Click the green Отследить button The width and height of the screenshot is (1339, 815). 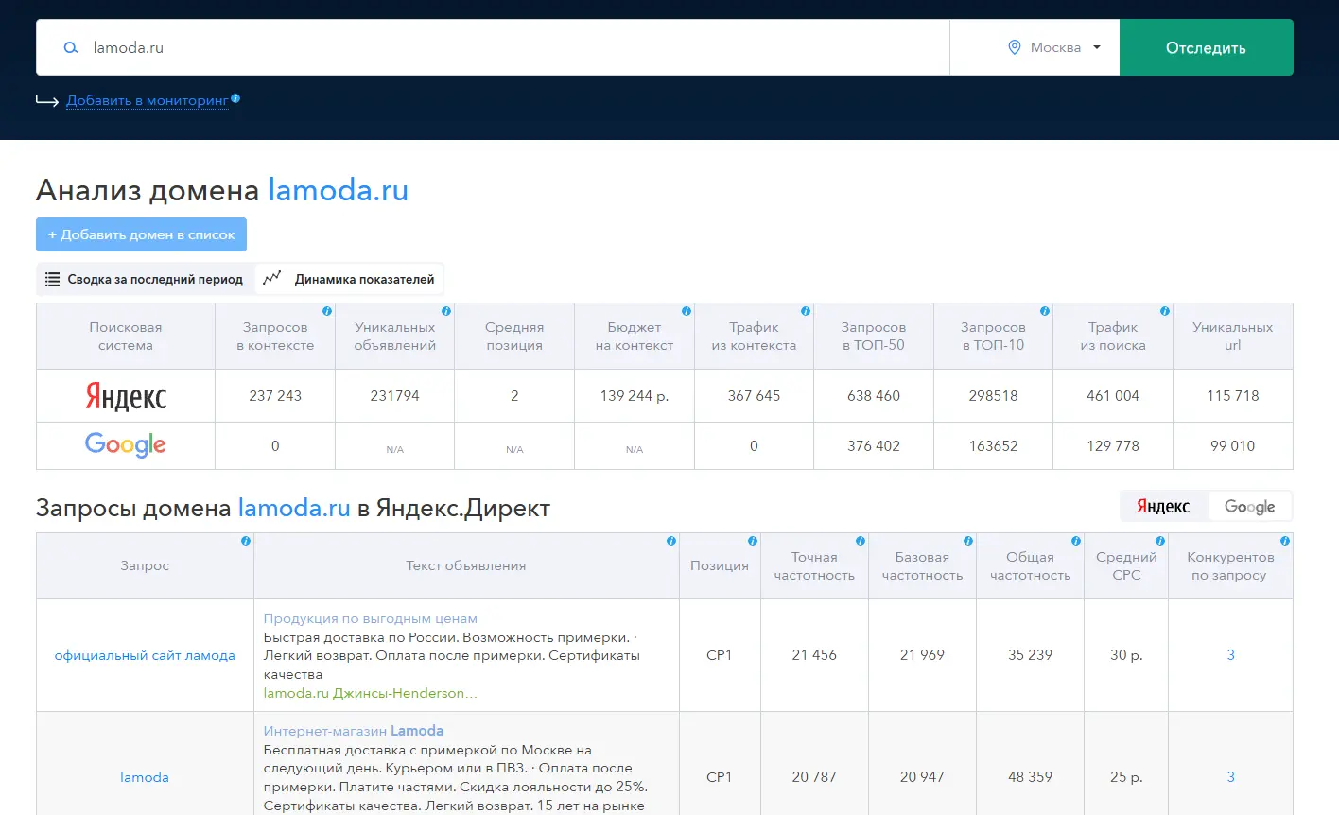point(1206,47)
